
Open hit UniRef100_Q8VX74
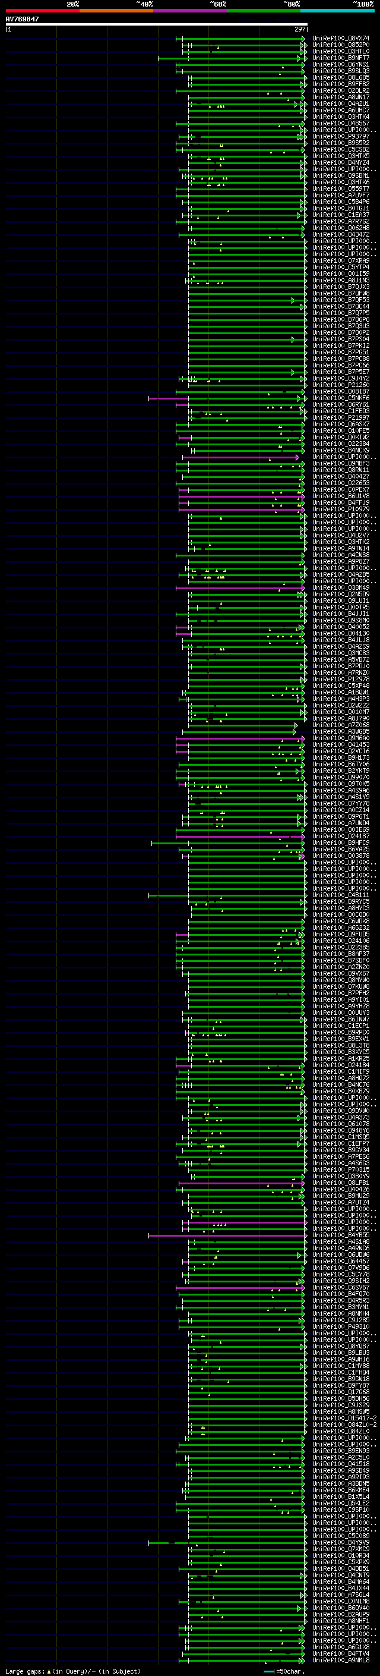(341, 39)
